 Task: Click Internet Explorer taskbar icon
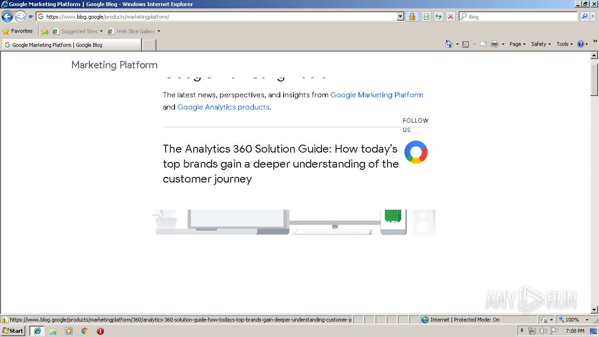click(37, 331)
